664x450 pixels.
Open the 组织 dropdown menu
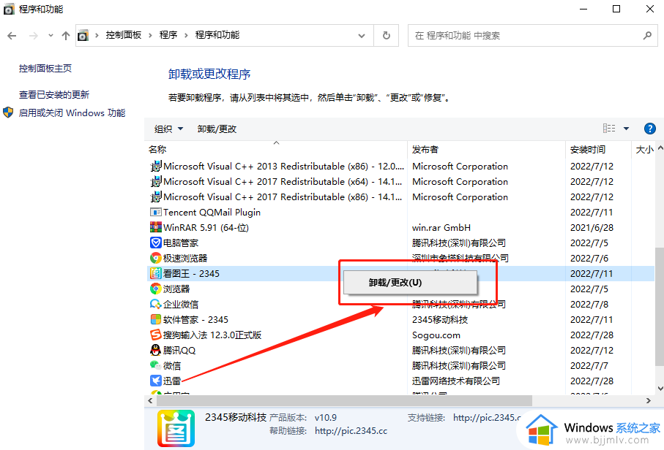coord(168,129)
